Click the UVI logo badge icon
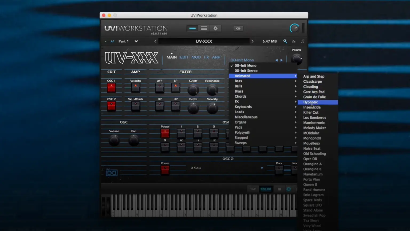410x231 pixels. (x=112, y=172)
